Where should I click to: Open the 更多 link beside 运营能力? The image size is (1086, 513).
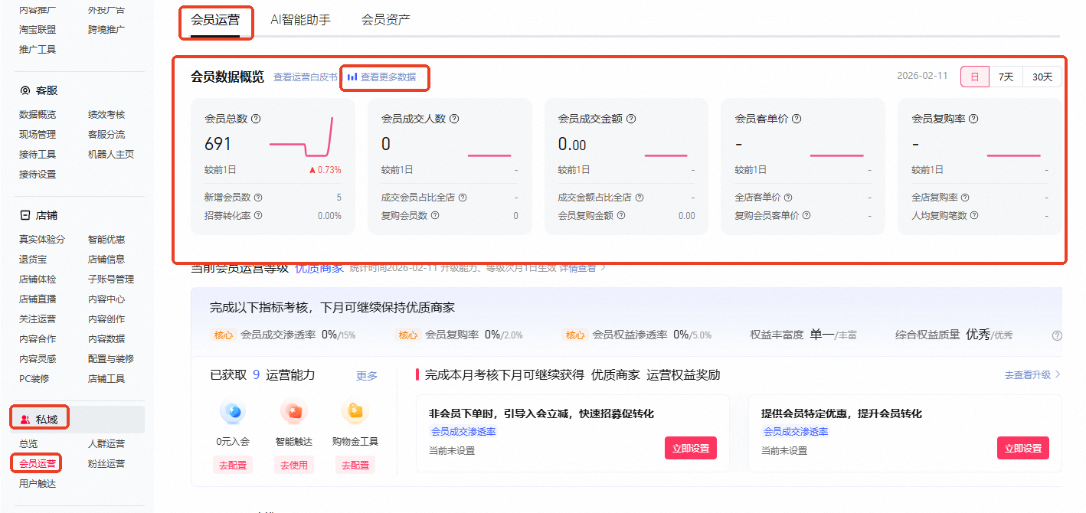pyautogui.click(x=367, y=376)
